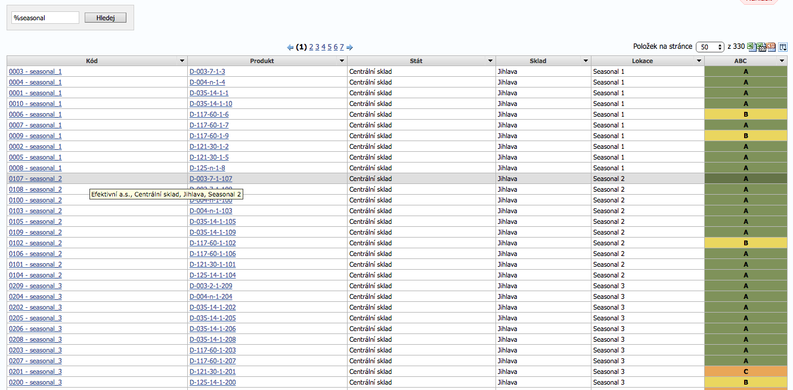The width and height of the screenshot is (793, 390).
Task: Open the ABC column dropdown arrow
Action: click(782, 61)
